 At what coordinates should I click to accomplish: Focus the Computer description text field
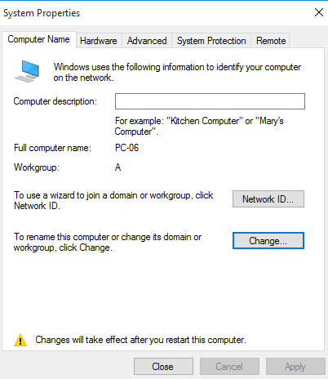point(210,101)
